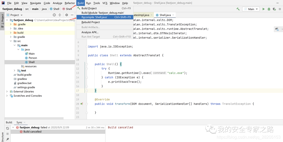Toggle the 1: Project tool window stripe button
The image size is (283, 142).
click(2, 21)
